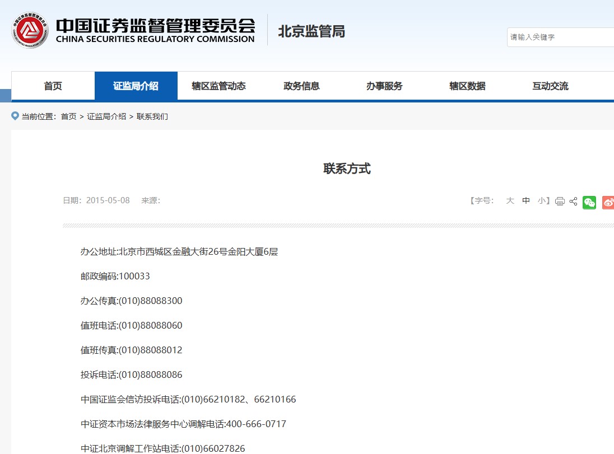Open the 证监局介绍 navigation menu
This screenshot has height=454, width=614.
click(x=136, y=86)
